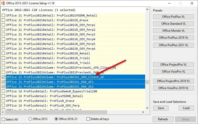Check the ProPlusDemoR_BypassTrial180 checkbox
The image size is (198, 124).
coord(3,91)
